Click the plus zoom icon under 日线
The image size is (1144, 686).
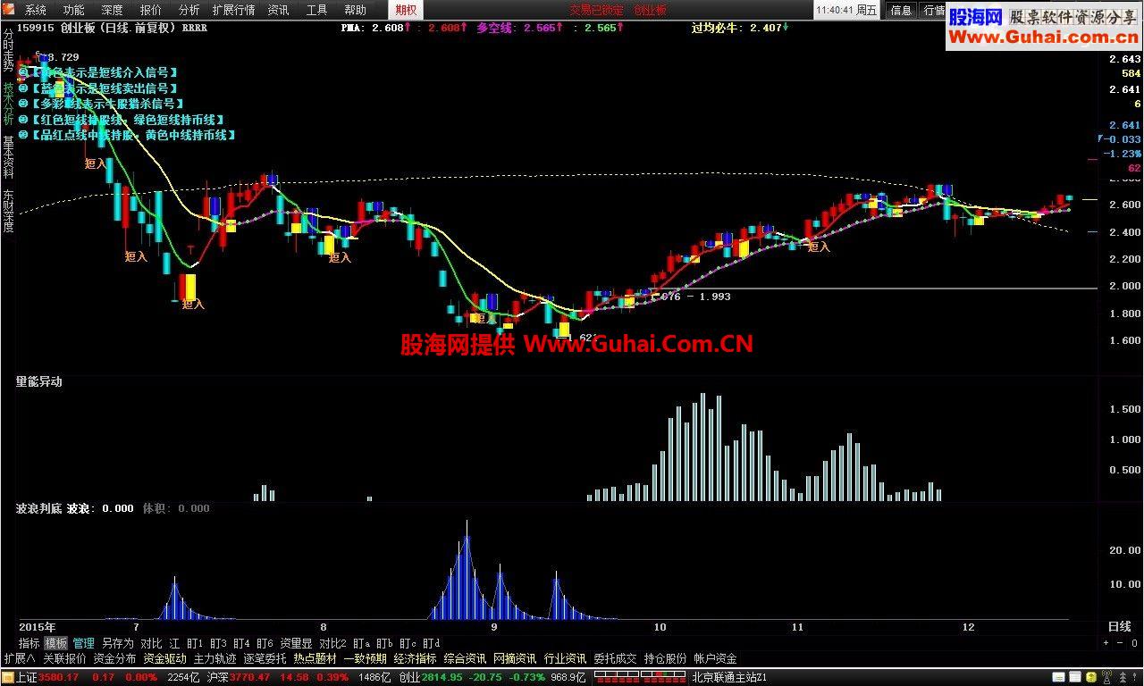click(x=1106, y=643)
